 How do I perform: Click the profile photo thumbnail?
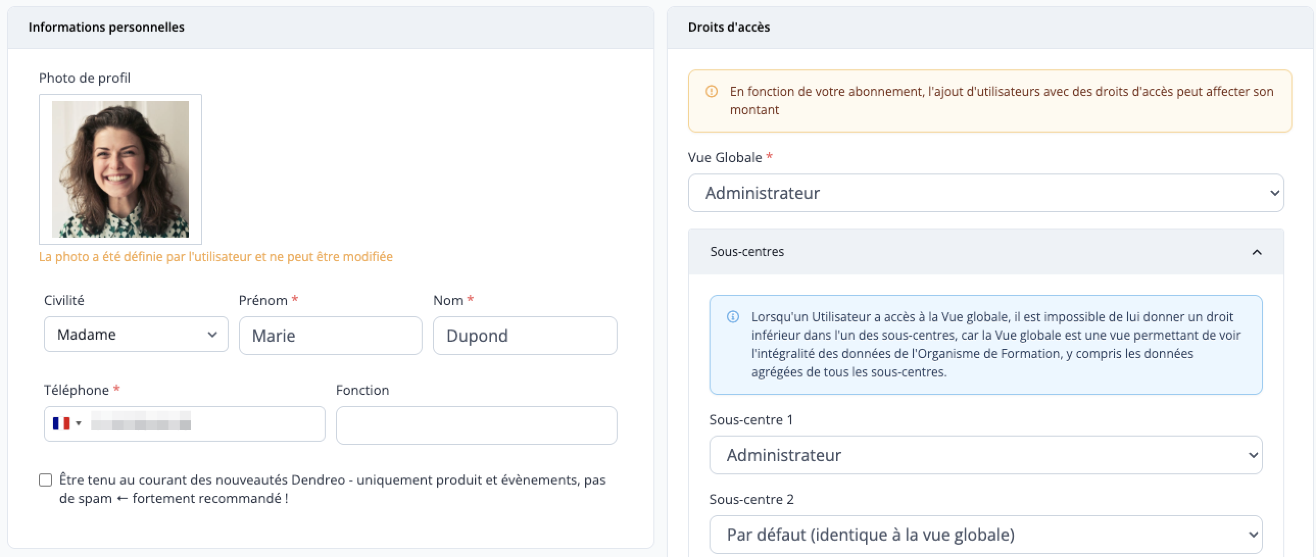[x=120, y=169]
